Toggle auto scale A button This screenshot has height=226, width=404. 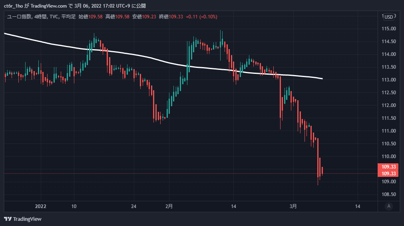click(x=389, y=206)
